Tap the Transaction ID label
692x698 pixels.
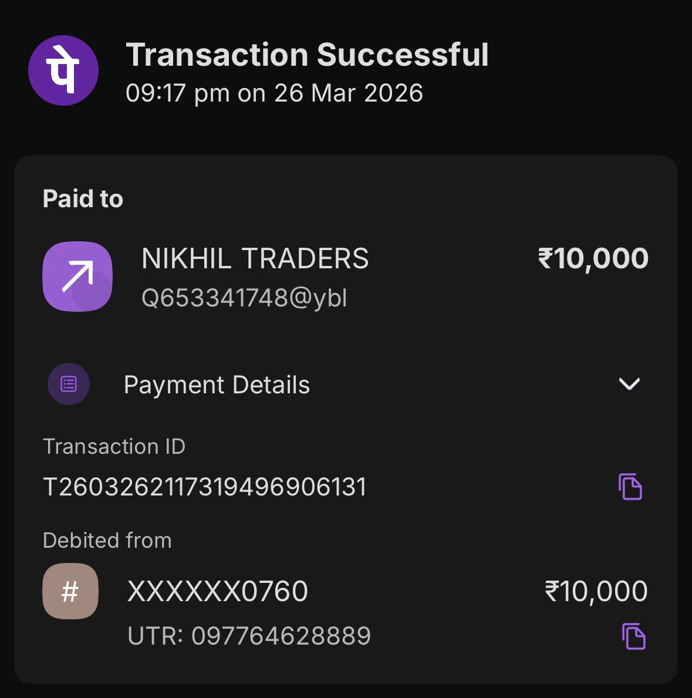click(x=114, y=447)
